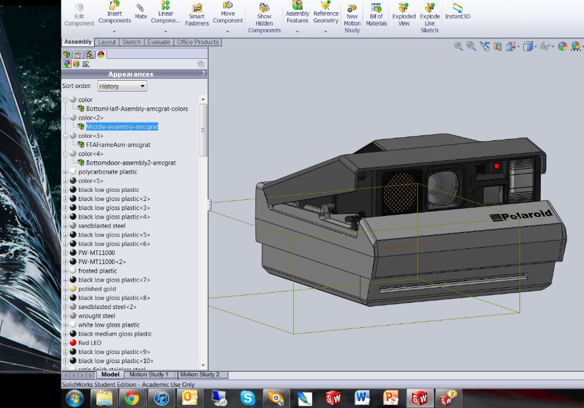Click Zoom to Fit icon
The width and height of the screenshot is (584, 408).
pos(459,46)
